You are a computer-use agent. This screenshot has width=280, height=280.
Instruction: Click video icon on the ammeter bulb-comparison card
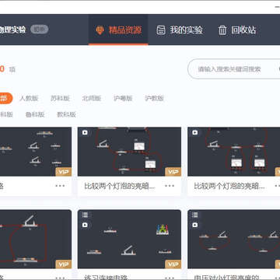85,132
